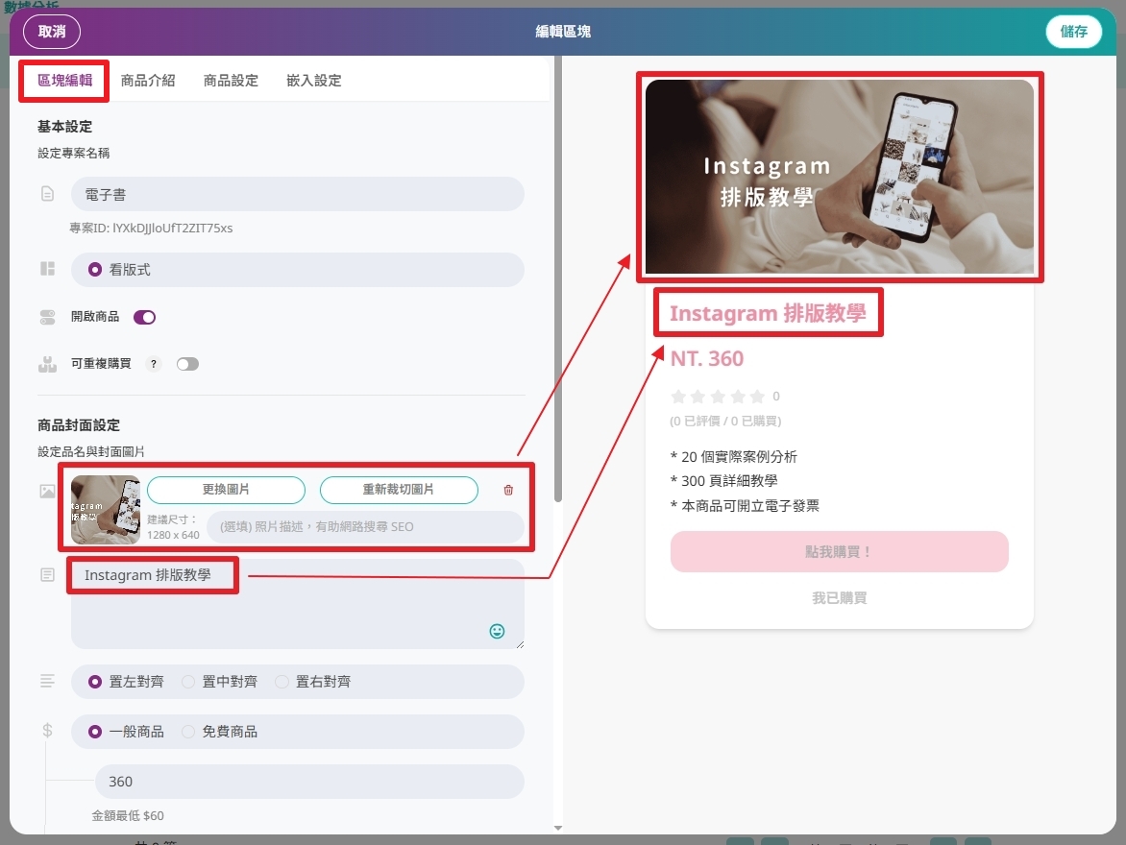This screenshot has height=845, width=1126.
Task: Click the dollar sign icon
Action: [47, 731]
